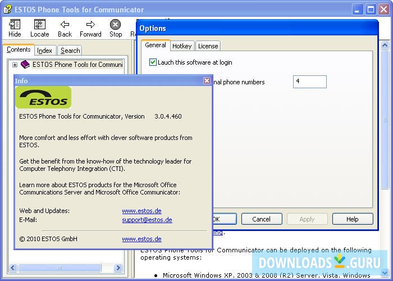Click the contents pane horizontal scrollbar thumb
The height and width of the screenshot is (281, 393).
pos(60,268)
